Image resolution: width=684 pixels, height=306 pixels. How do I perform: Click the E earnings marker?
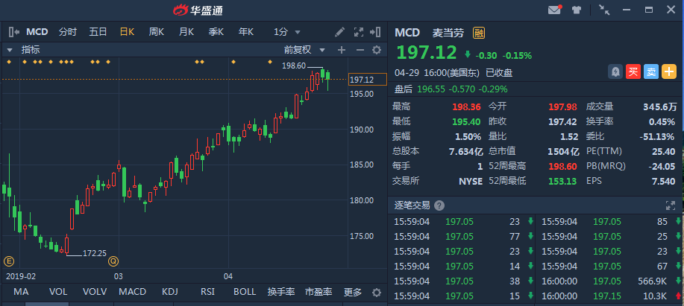pyautogui.click(x=9, y=261)
